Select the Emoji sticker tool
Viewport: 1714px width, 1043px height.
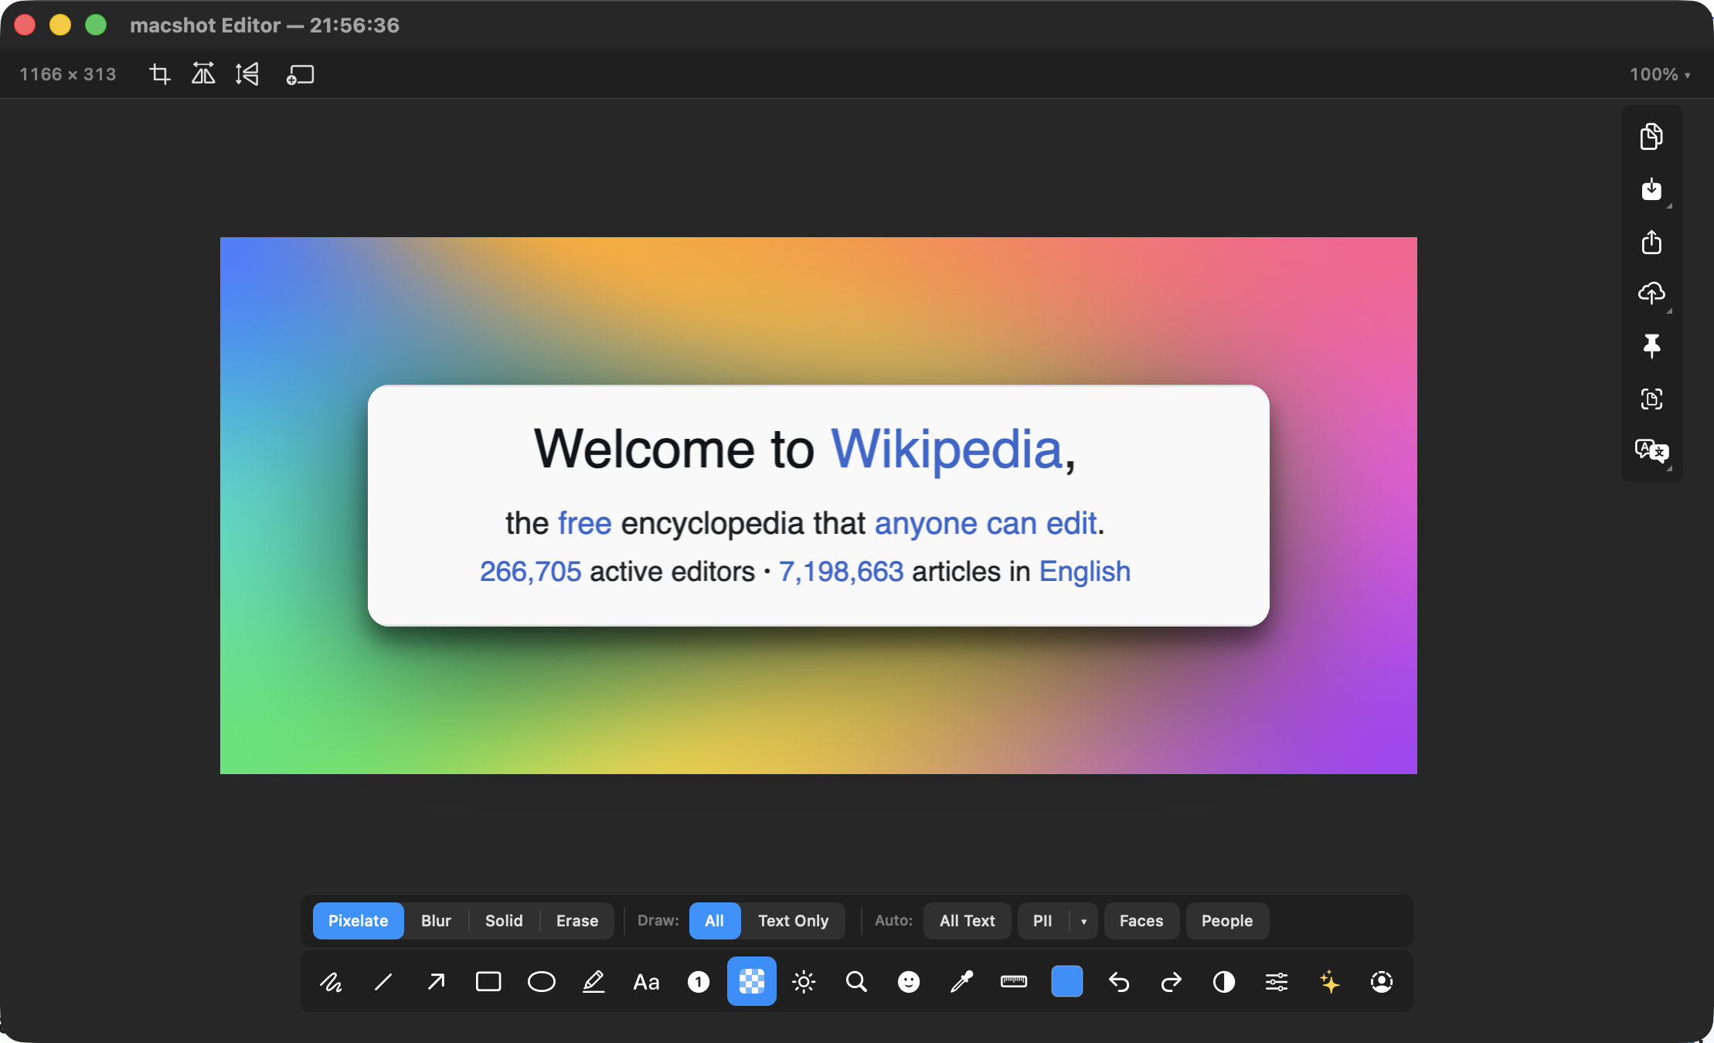[x=909, y=982]
